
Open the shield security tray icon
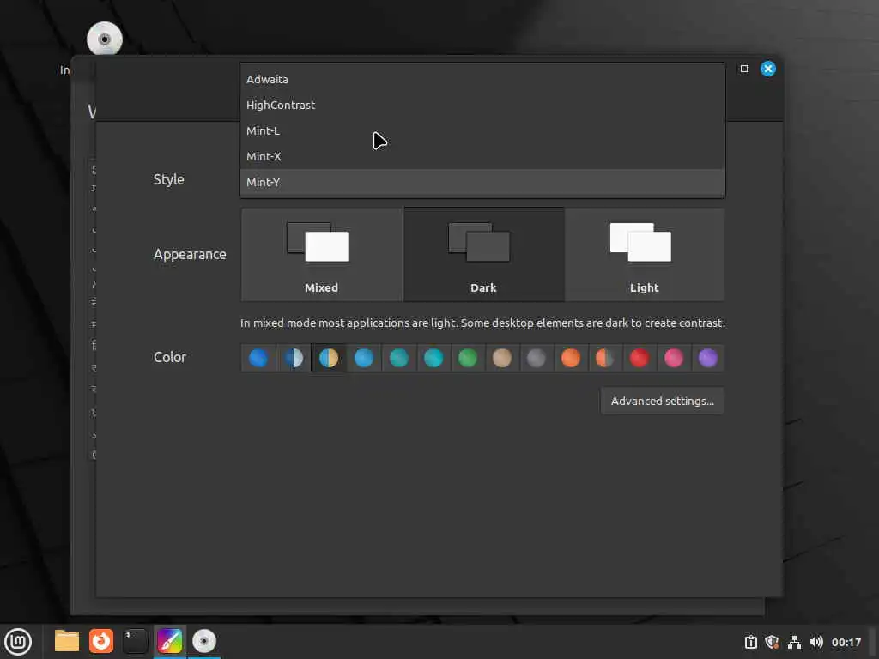tap(773, 642)
